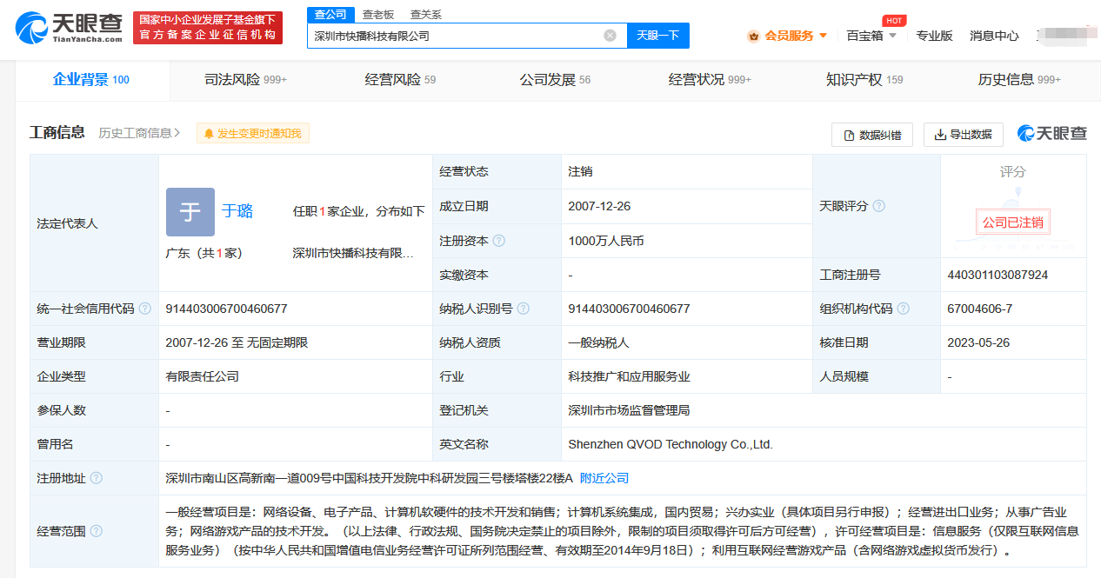Image resolution: width=1101 pixels, height=578 pixels.
Task: Click the 有限责任公司 enterprise type value
Action: pos(202,376)
